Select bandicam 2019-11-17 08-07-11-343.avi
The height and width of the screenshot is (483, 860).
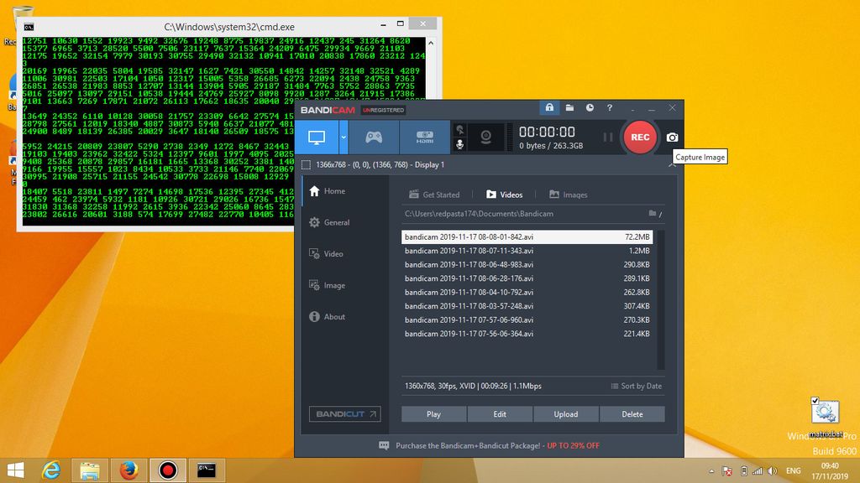[527, 251]
